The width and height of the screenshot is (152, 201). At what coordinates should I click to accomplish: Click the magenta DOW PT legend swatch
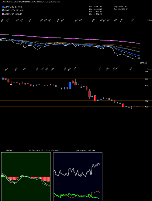click(3, 14)
